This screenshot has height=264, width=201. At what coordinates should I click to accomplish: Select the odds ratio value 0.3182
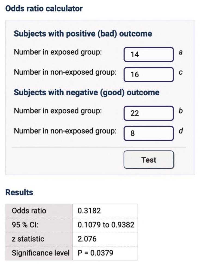89,211
